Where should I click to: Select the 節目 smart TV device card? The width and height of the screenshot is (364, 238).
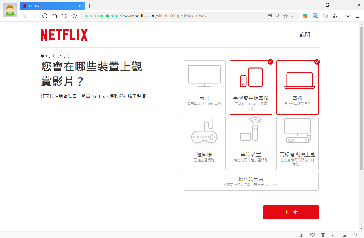(x=204, y=87)
